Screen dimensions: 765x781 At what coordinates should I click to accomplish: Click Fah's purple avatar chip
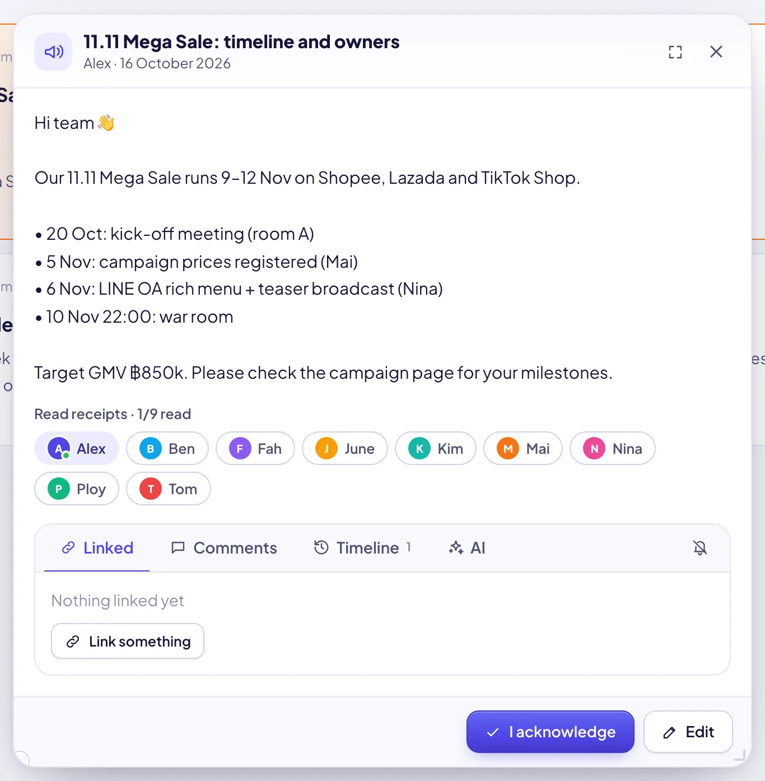tap(255, 448)
